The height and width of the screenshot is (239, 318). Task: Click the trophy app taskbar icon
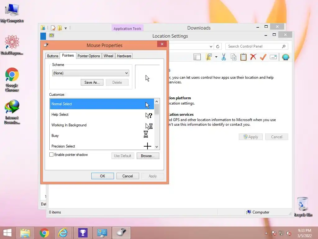(x=83, y=233)
